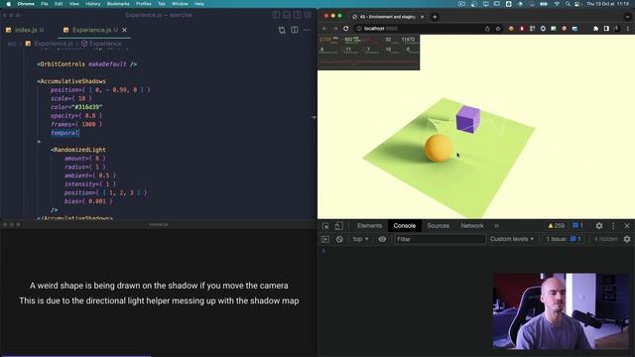Open the Window menu
Image resolution: width=635 pixels, height=357 pixels.
pos(180,4)
